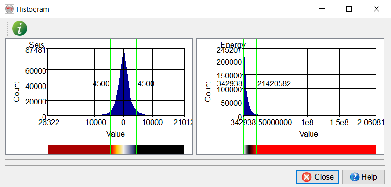Viewport: 391px width, 187px height.
Task: Click the application icon in title bar
Action: [9, 9]
